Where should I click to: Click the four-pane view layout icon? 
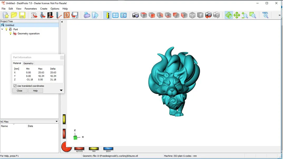(115, 15)
